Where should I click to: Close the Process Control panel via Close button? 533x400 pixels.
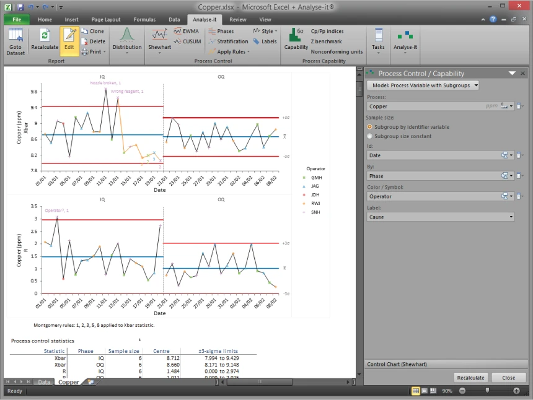click(509, 377)
